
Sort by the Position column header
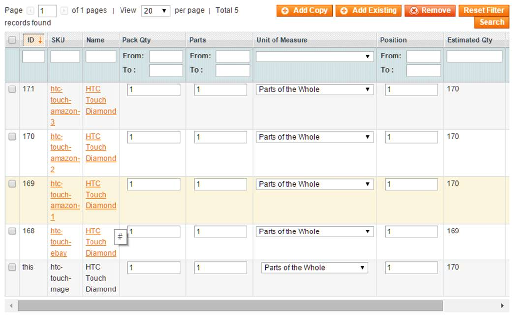click(393, 40)
